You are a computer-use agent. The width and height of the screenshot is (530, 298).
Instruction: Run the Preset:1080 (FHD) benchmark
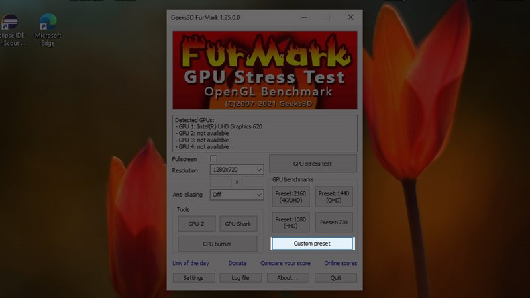click(291, 223)
